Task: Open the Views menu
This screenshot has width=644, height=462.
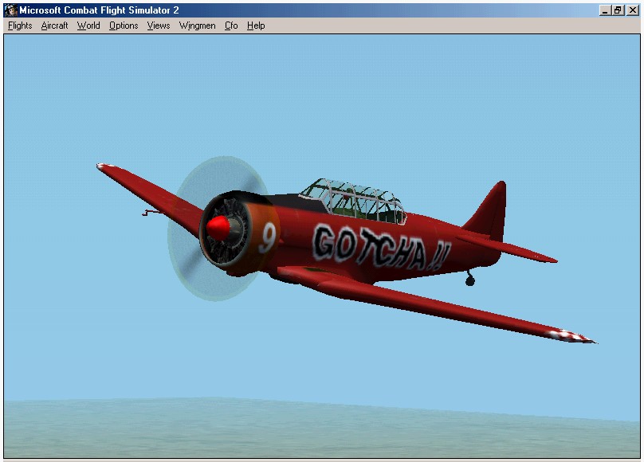Action: click(x=159, y=25)
